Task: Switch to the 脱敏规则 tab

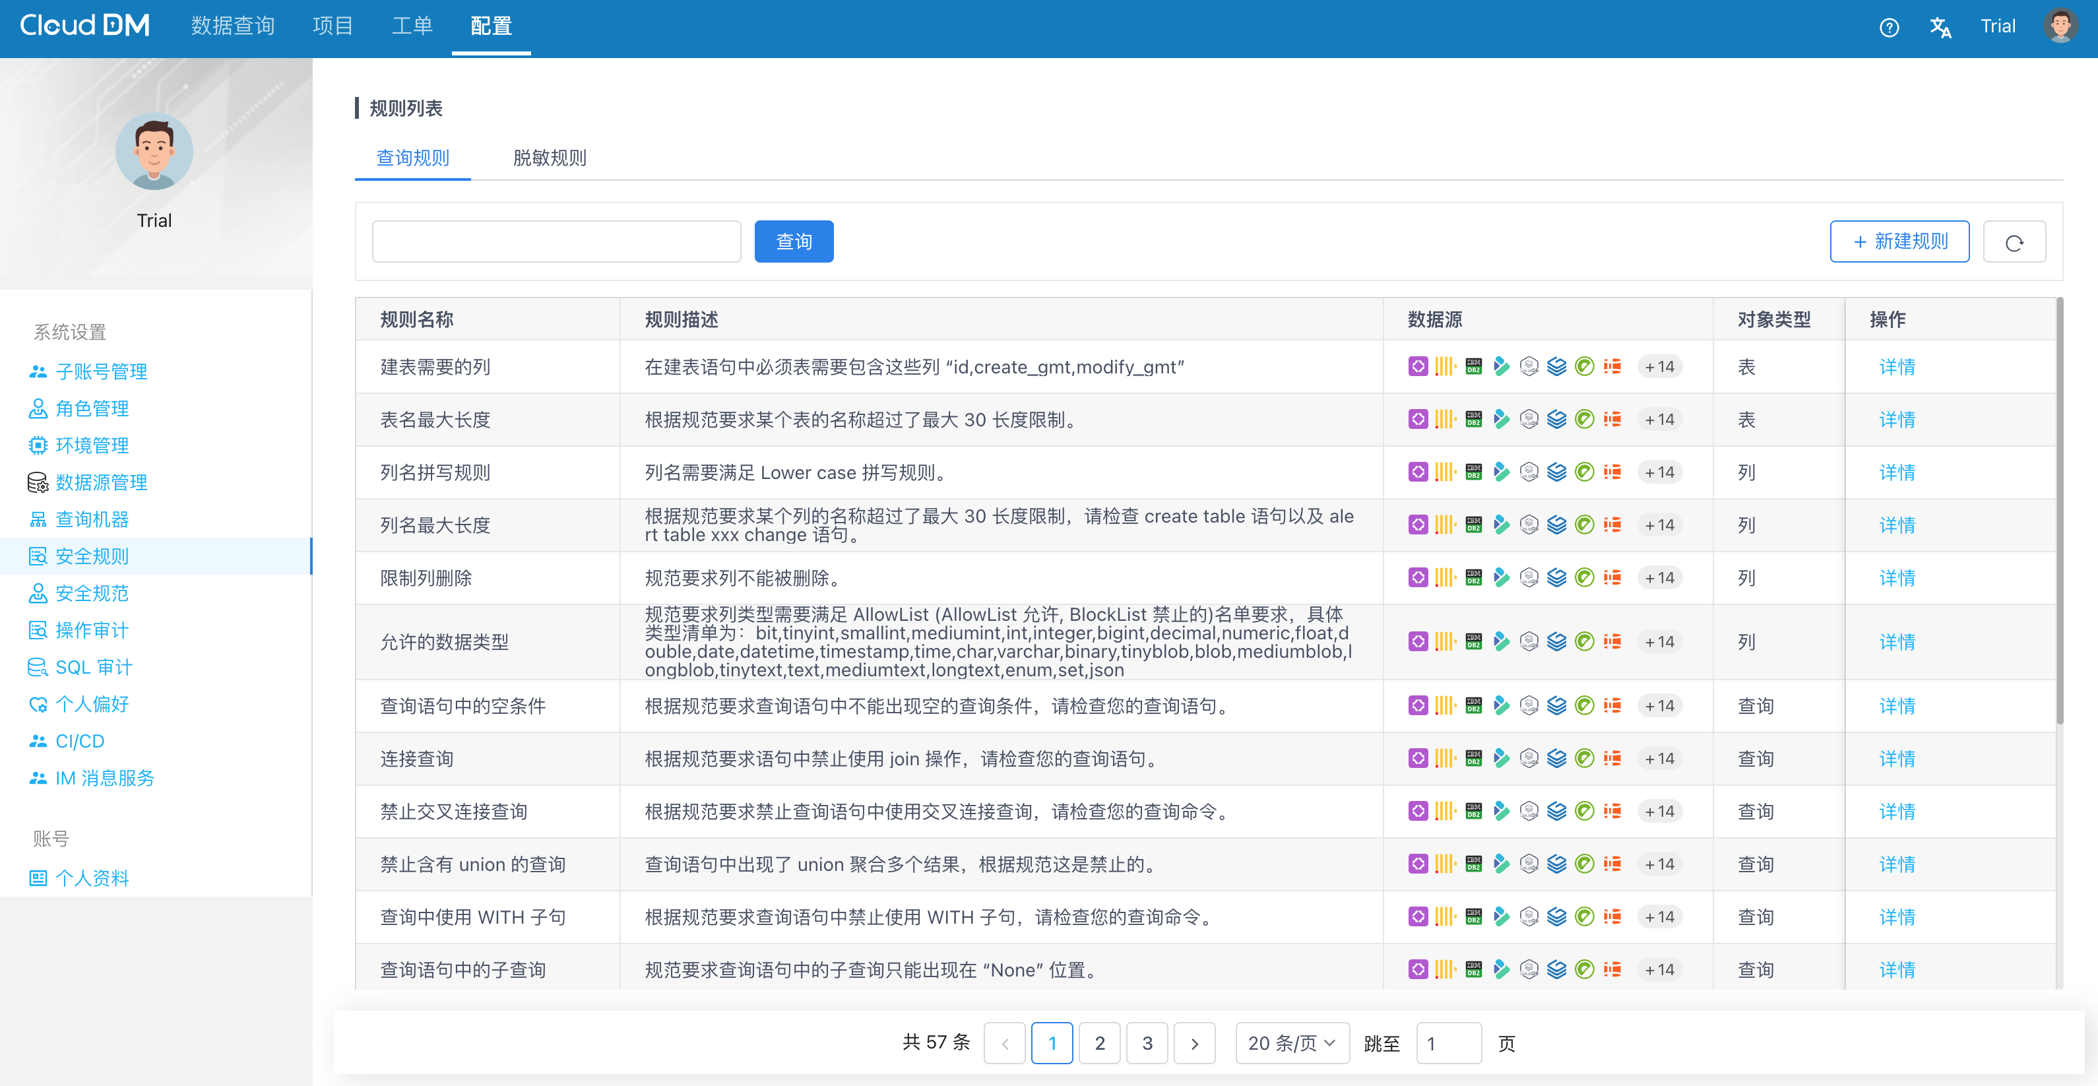Action: click(550, 157)
